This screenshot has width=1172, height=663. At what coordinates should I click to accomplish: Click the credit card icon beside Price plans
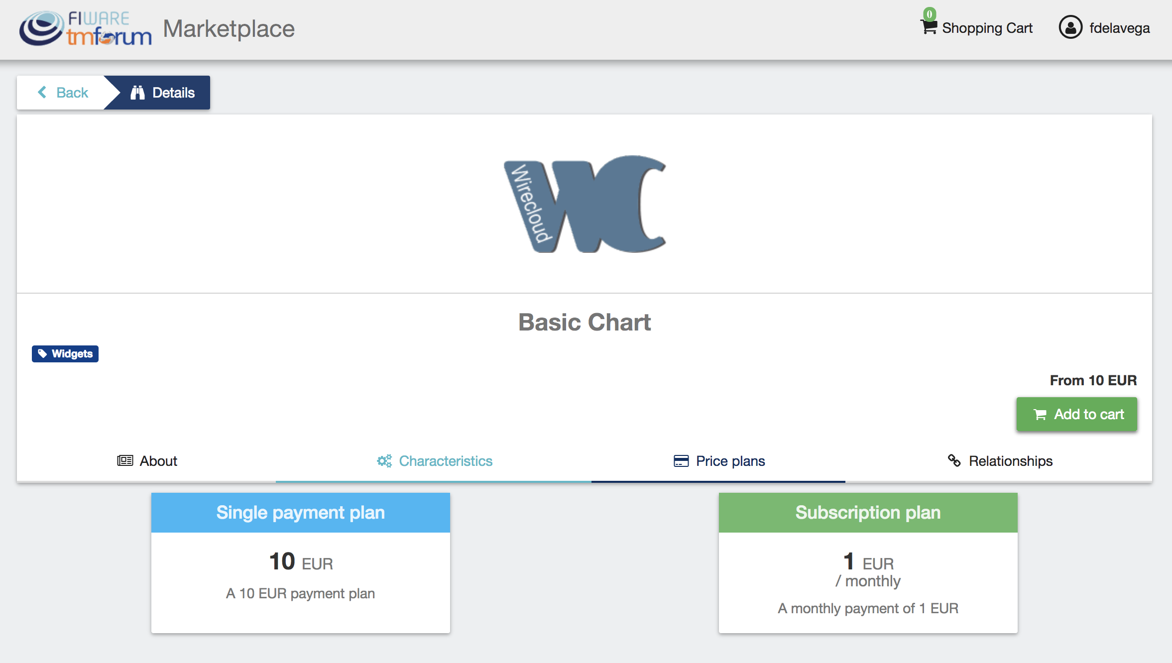(681, 461)
